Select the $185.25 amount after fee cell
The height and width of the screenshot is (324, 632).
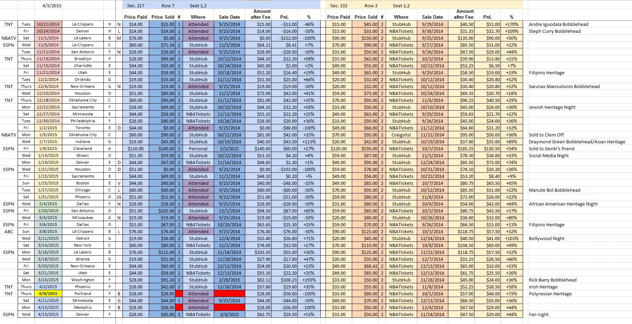pos(461,149)
